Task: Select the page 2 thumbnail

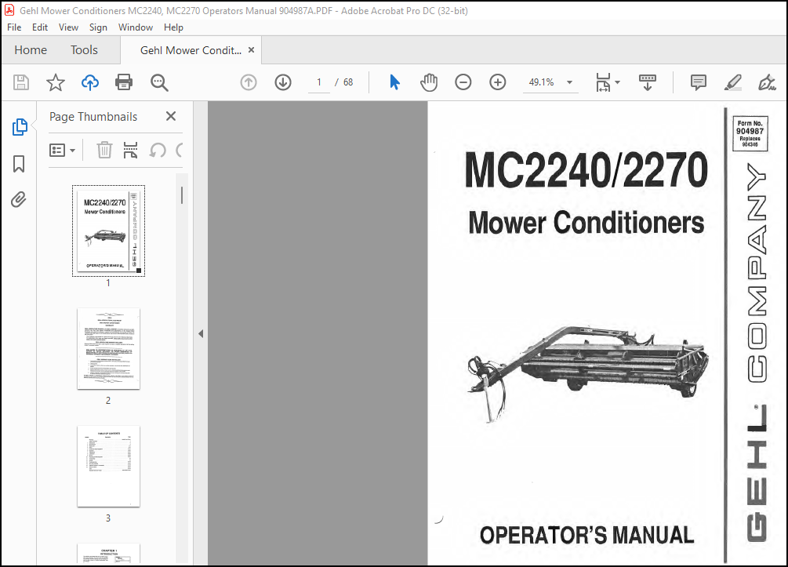Action: tap(108, 348)
